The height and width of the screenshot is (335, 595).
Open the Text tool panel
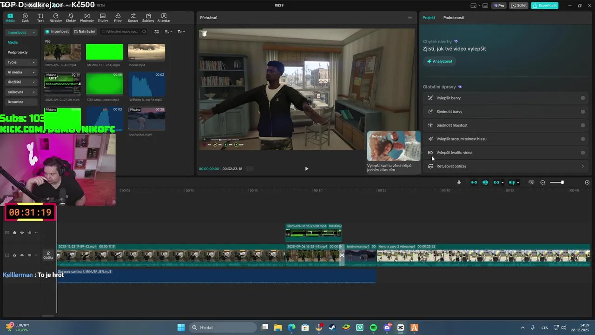tap(40, 18)
